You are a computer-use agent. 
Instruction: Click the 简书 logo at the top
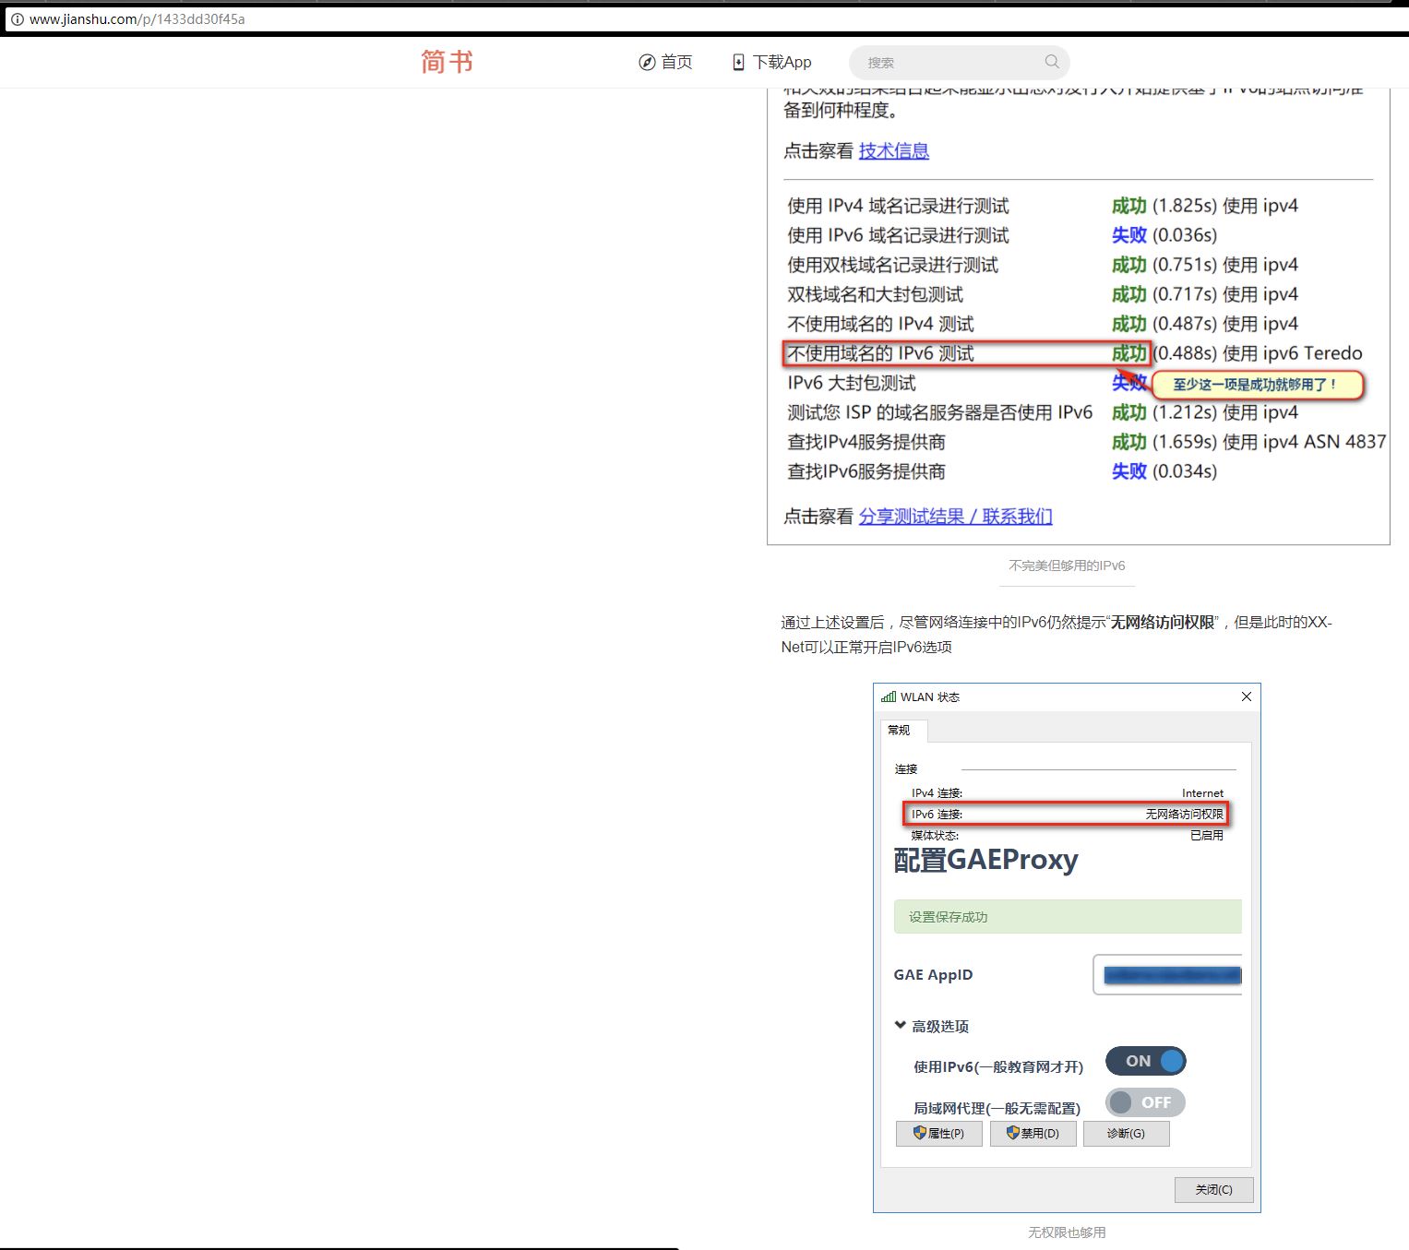coord(447,61)
